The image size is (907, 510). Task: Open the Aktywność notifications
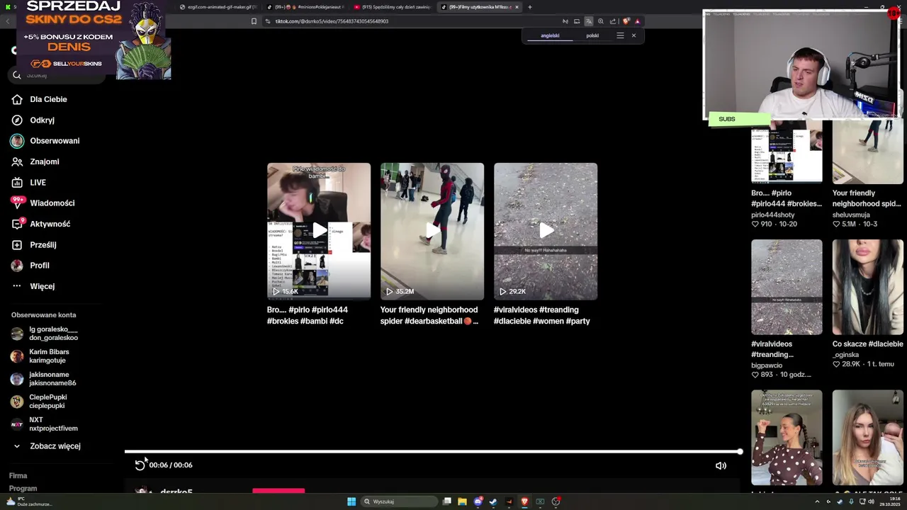[41, 224]
